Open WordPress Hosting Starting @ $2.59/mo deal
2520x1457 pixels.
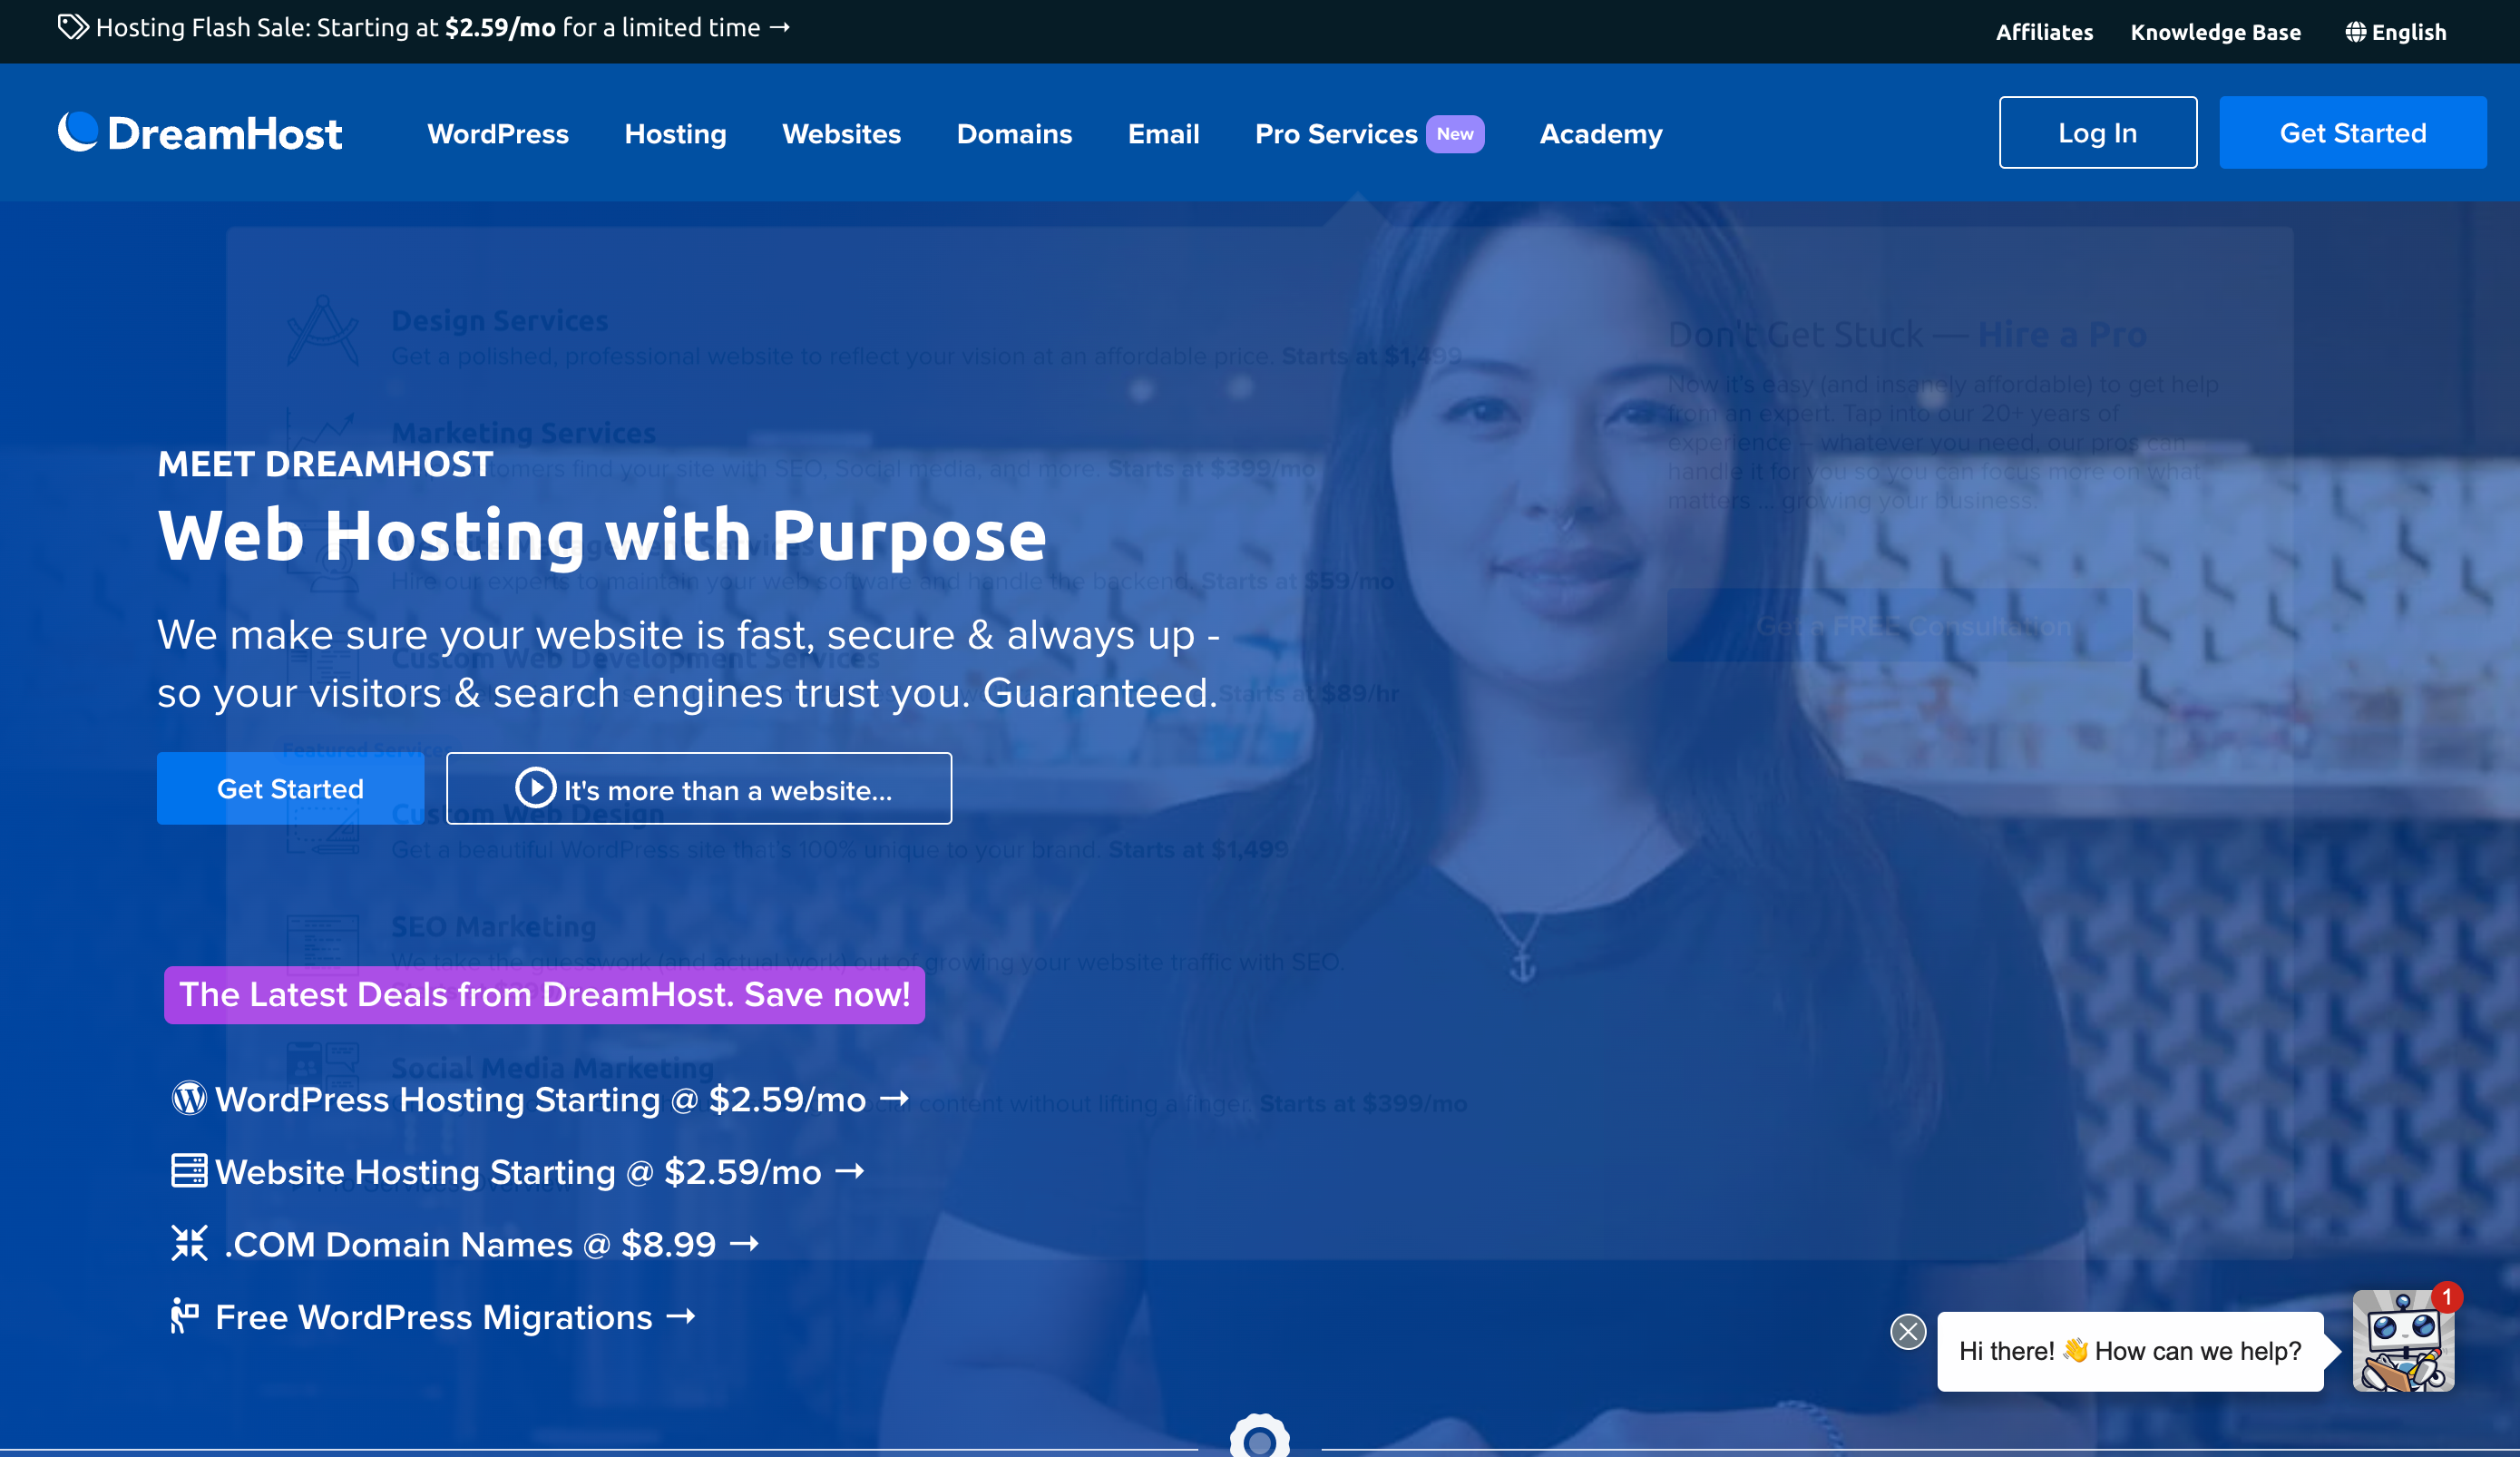pyautogui.click(x=540, y=1099)
